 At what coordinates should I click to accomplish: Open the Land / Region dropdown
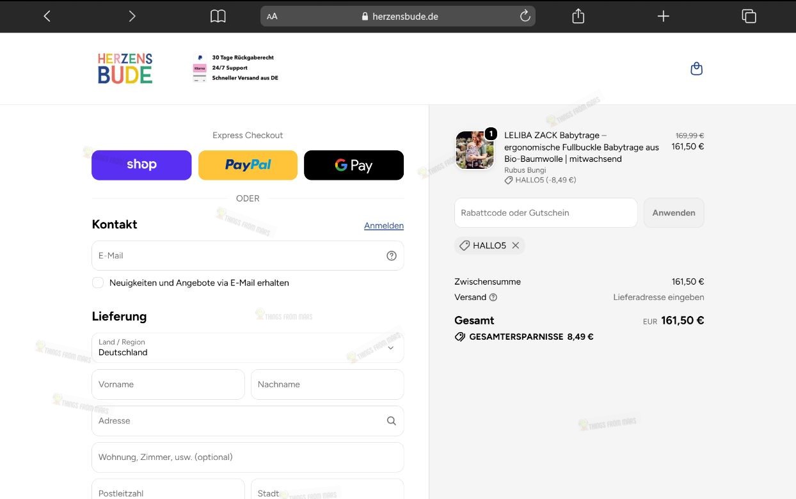click(x=248, y=347)
